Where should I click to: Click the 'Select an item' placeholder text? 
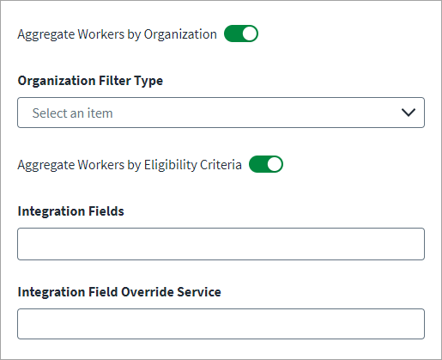(x=72, y=113)
